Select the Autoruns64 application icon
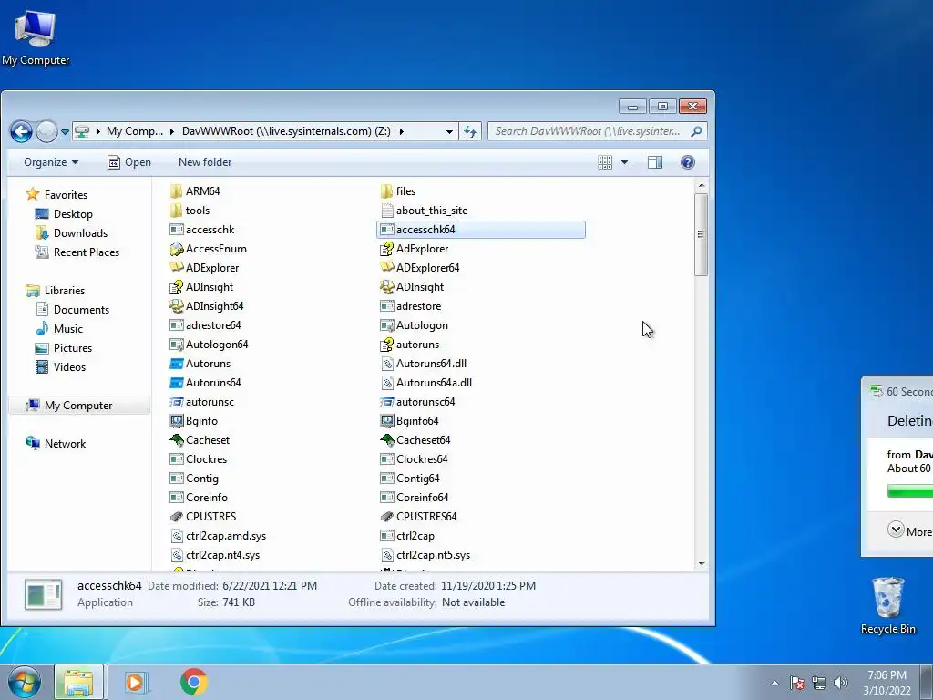The height and width of the screenshot is (700, 933). pos(176,383)
